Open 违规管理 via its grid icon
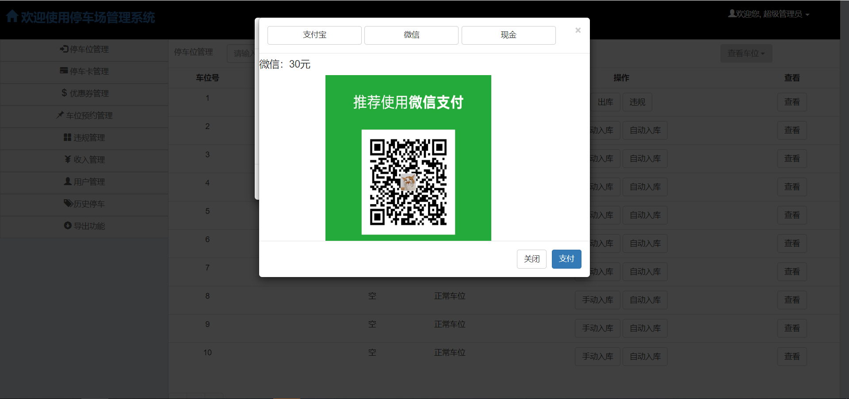This screenshot has width=849, height=399. 68,137
